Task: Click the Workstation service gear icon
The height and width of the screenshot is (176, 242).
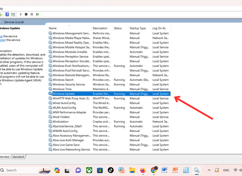Action: (x=50, y=121)
